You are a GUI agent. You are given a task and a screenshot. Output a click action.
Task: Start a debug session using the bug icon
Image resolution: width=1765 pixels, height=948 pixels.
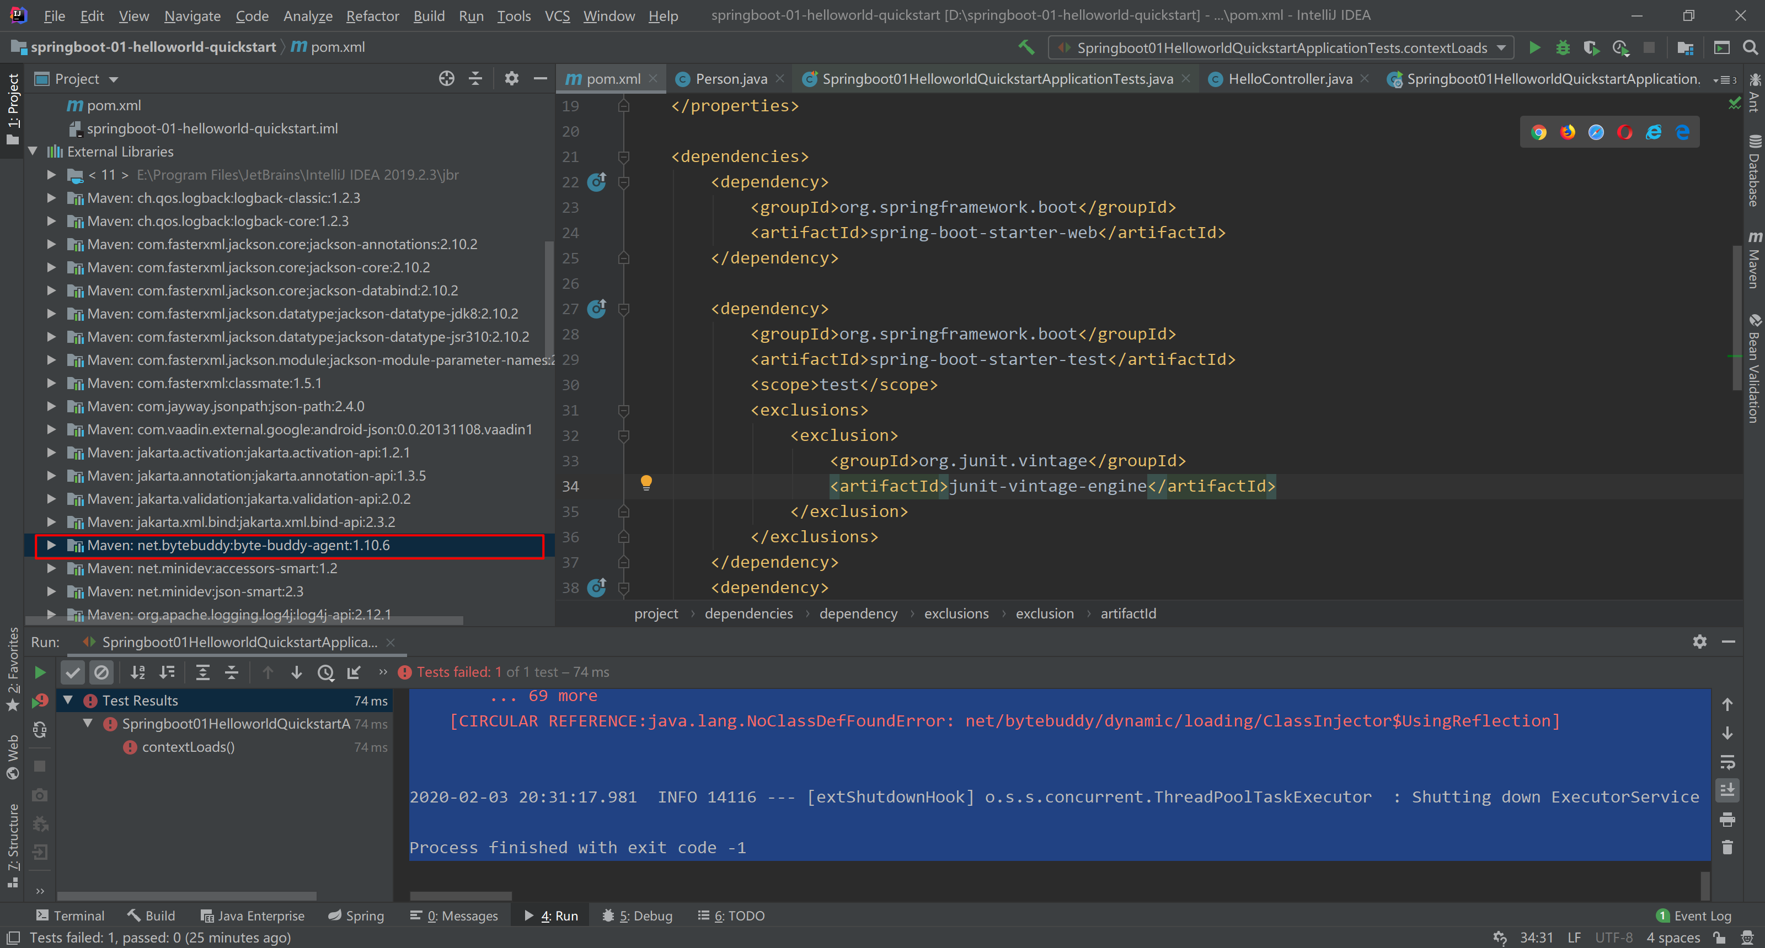1563,47
